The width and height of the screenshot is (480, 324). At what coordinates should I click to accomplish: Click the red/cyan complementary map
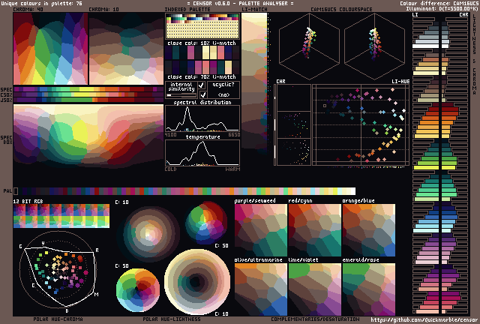pos(315,230)
